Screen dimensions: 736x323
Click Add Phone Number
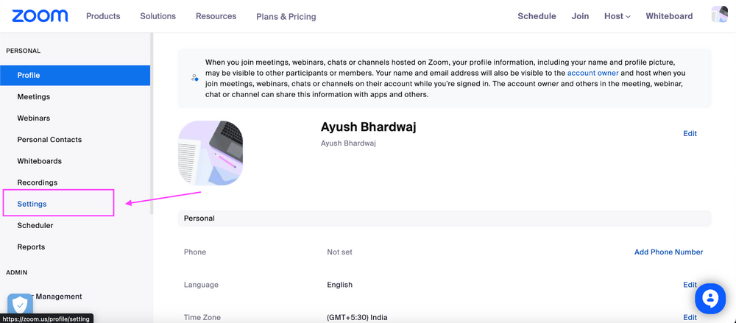click(x=668, y=252)
